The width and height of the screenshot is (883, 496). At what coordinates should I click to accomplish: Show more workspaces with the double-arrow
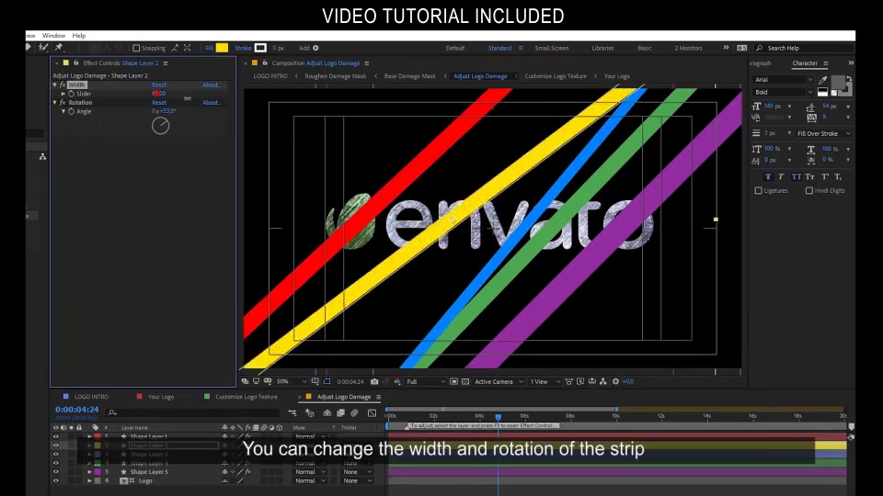click(x=726, y=48)
